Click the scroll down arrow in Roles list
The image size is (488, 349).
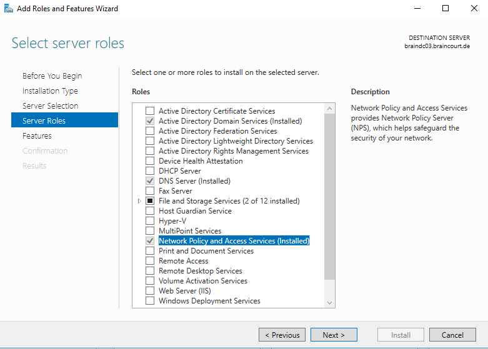point(329,303)
